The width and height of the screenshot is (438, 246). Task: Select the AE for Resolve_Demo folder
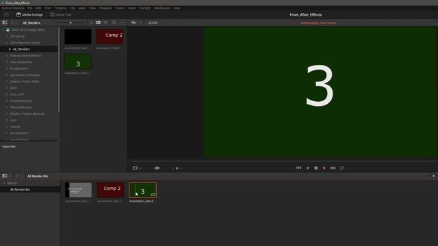click(x=25, y=42)
